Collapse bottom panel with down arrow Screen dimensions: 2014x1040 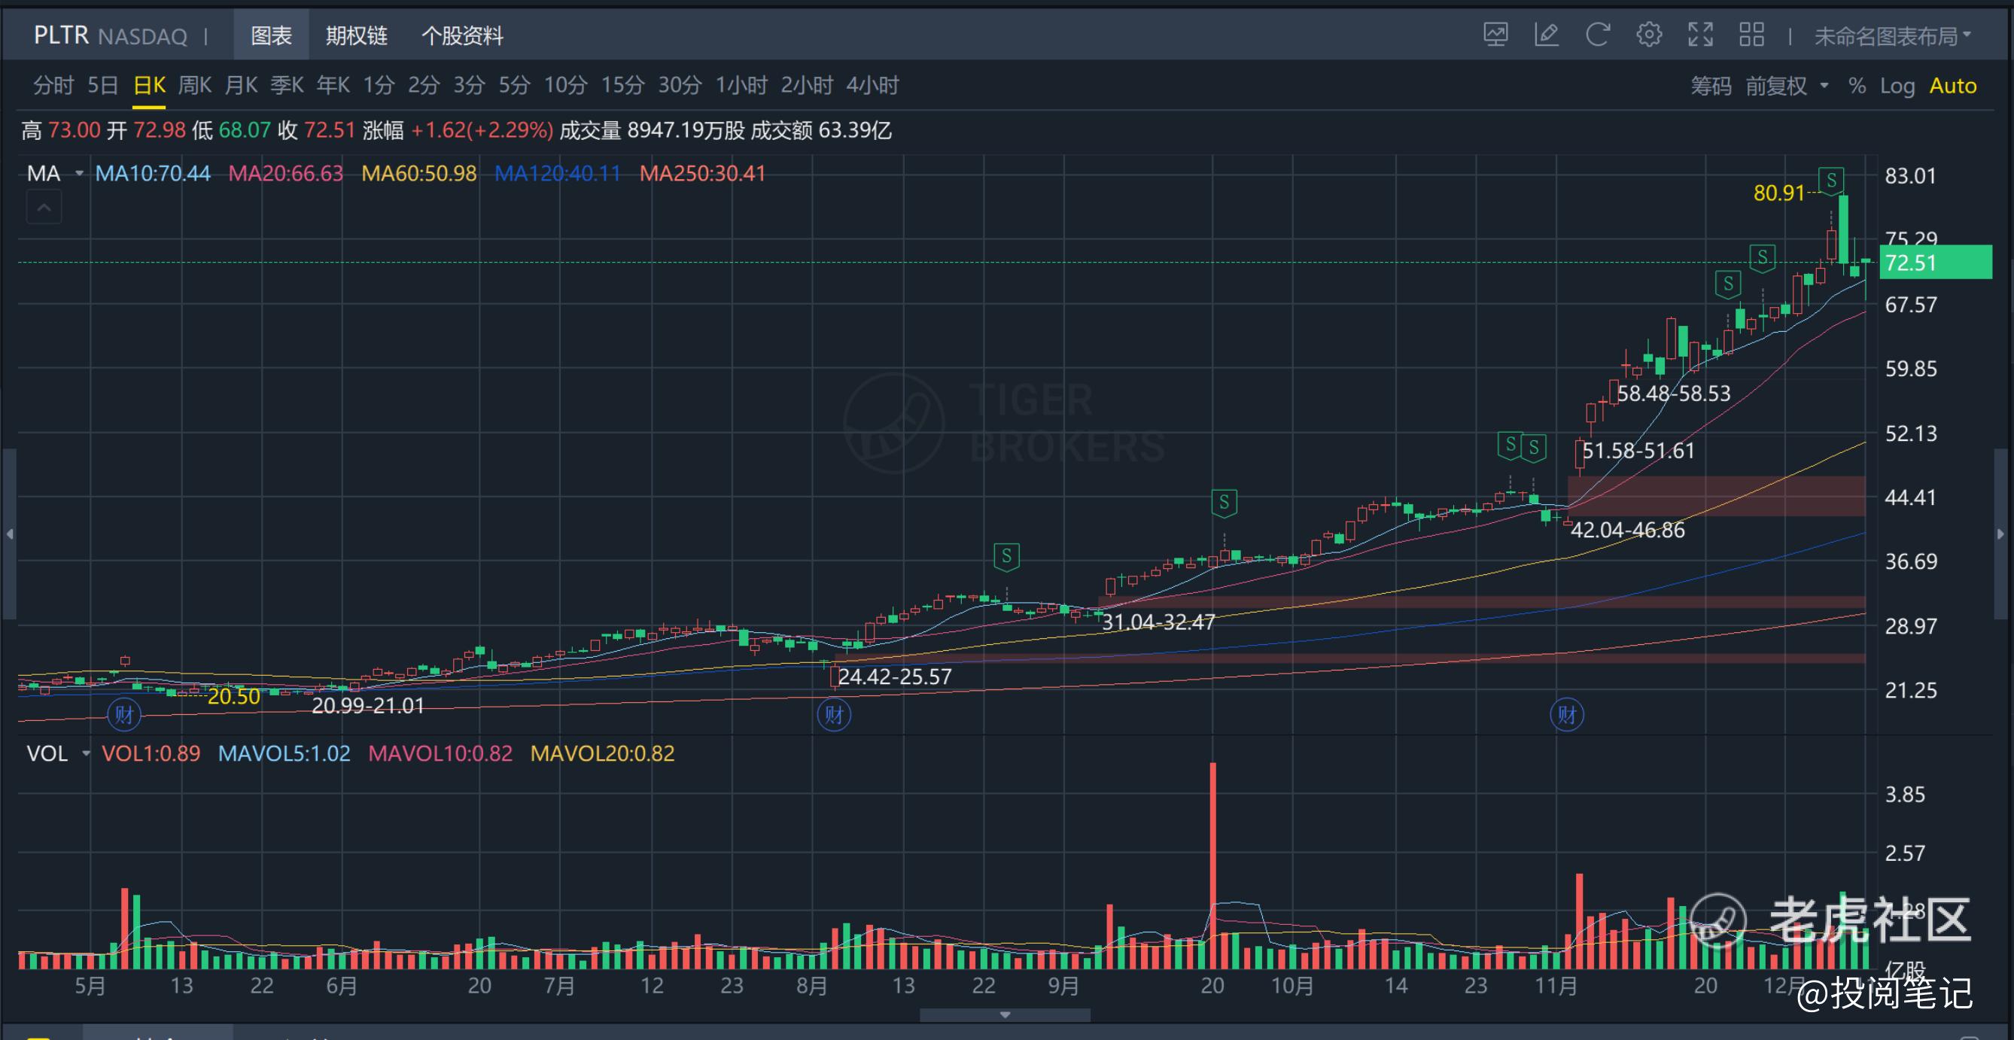pyautogui.click(x=1005, y=1015)
